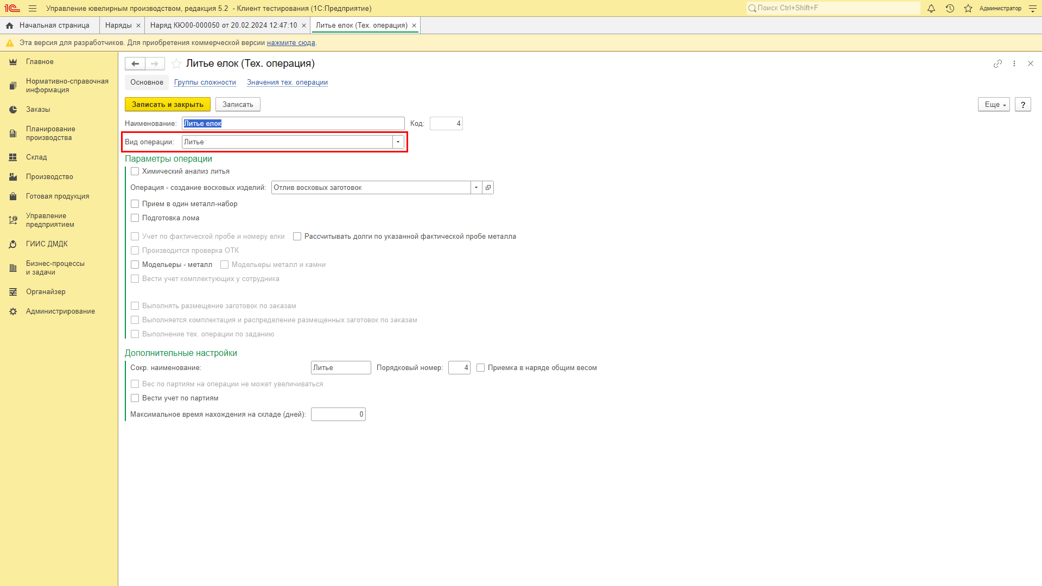
Task: Open Планирование производства section
Action: coord(59,133)
